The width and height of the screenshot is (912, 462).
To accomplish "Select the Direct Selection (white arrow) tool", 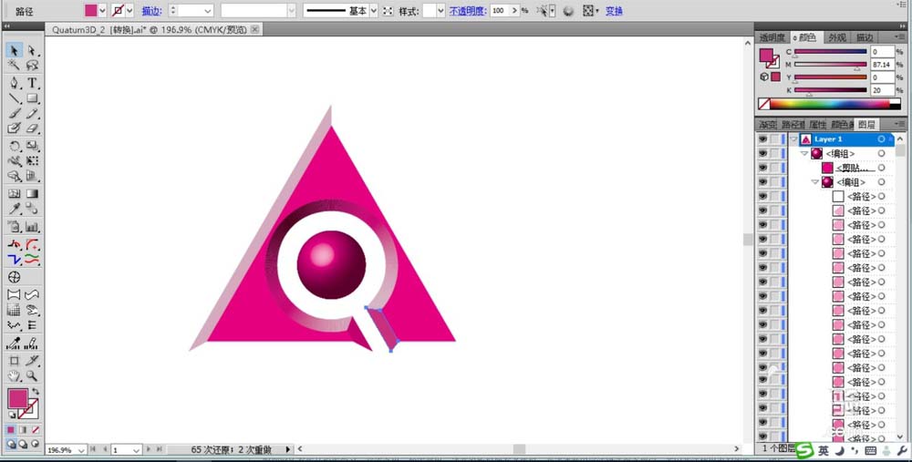I will click(32, 50).
